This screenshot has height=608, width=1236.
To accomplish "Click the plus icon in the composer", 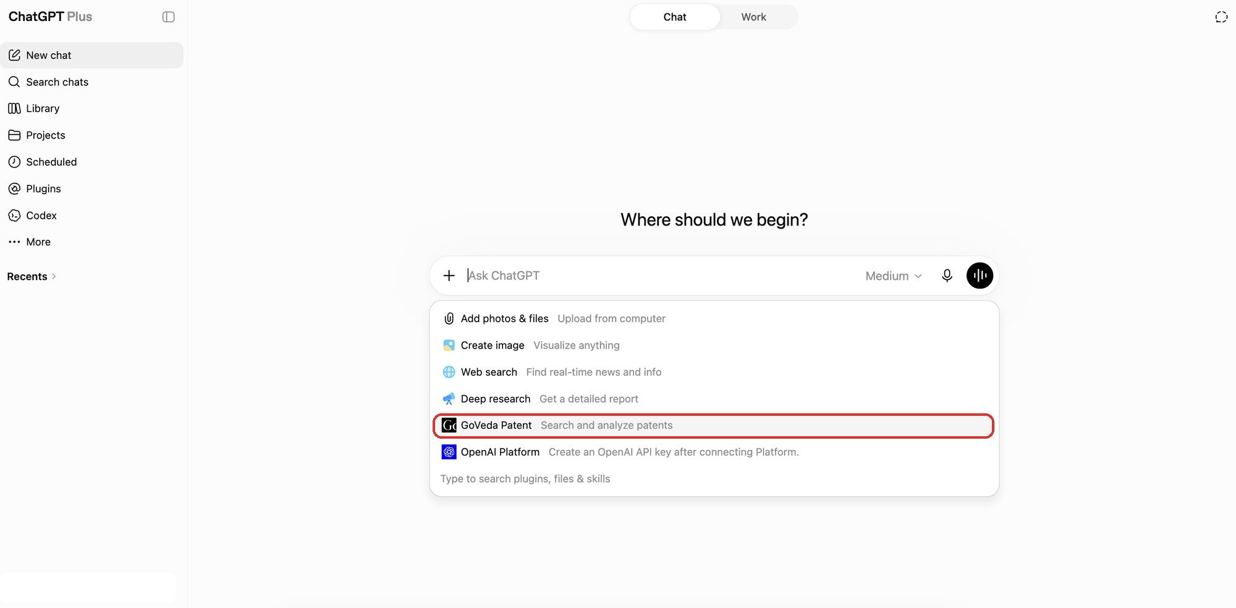I will coord(449,276).
